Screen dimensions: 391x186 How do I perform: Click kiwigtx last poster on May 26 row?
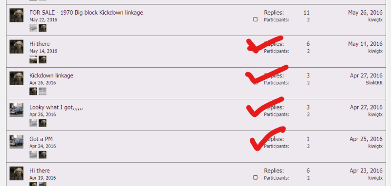pyautogui.click(x=375, y=19)
